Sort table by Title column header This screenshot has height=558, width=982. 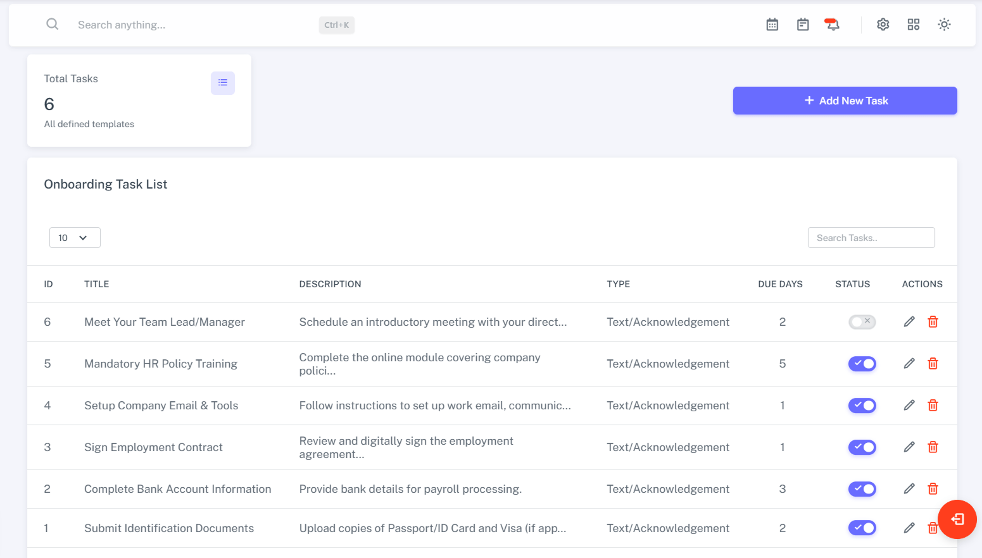(x=97, y=284)
